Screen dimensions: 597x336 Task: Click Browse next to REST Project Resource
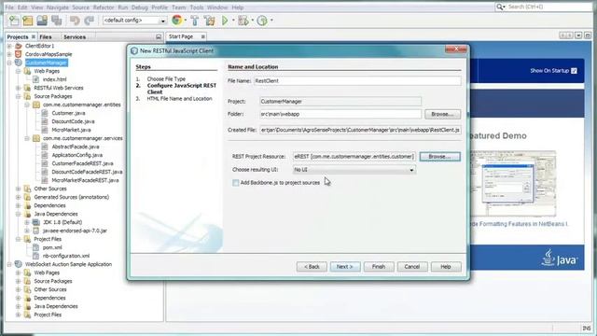pos(439,157)
